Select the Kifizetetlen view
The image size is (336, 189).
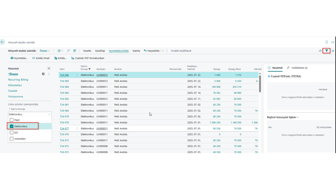click(15, 85)
